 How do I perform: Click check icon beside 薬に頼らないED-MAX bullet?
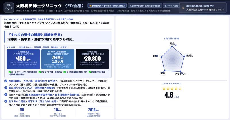point(6,88)
